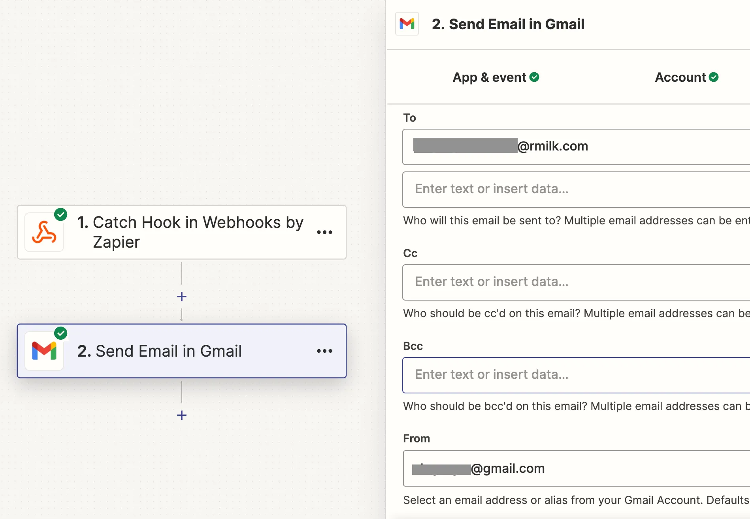This screenshot has height=519, width=750.
Task: Click the 'Bcc' field label
Action: click(413, 346)
